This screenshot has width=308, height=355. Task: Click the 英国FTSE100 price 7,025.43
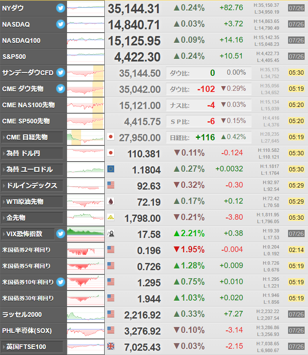pos(143,347)
